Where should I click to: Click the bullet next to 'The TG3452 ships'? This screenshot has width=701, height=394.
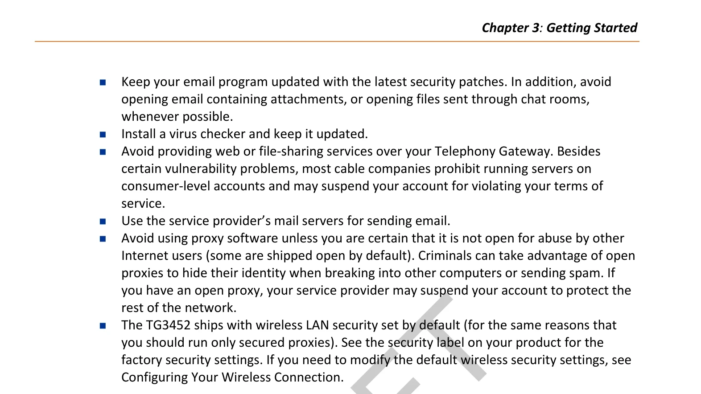click(103, 326)
